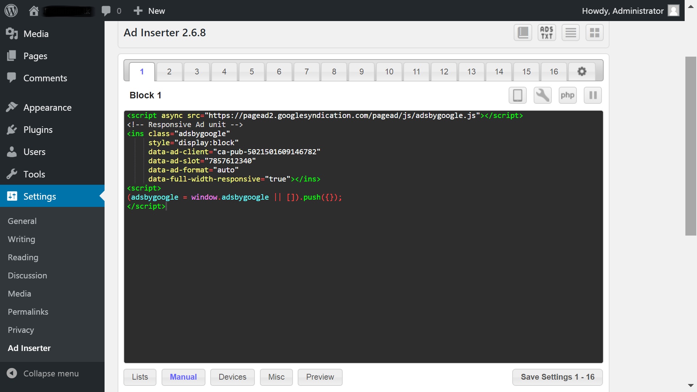This screenshot has width=697, height=392.
Task: Switch to block tab 4
Action: click(224, 72)
